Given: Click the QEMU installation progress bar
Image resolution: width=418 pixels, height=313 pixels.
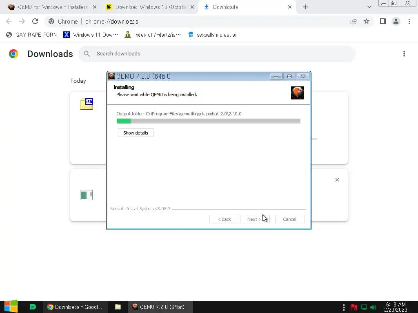Looking at the screenshot, I should click(x=209, y=121).
